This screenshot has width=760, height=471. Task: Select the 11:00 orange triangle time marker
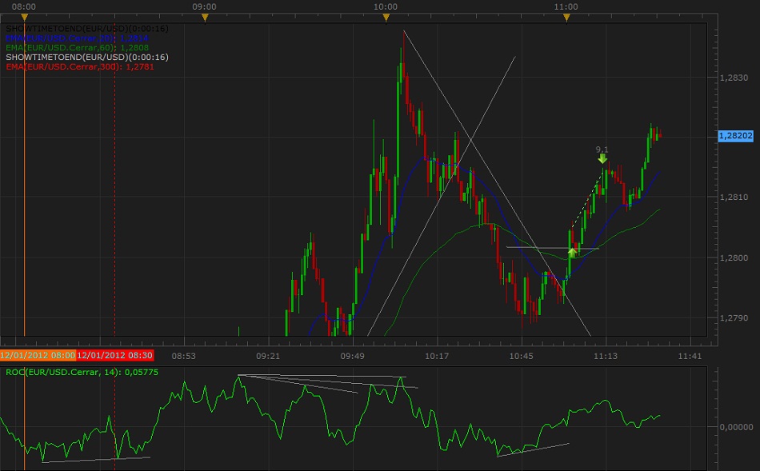point(566,17)
